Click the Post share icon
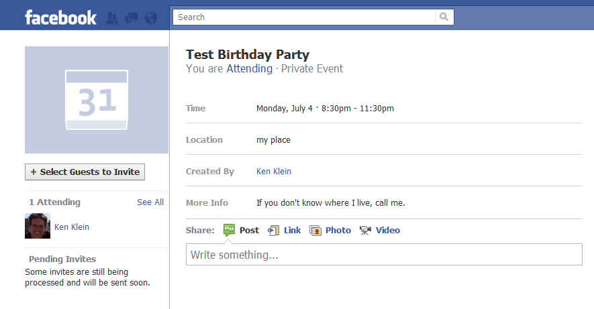Image resolution: width=594 pixels, height=309 pixels. coord(229,230)
